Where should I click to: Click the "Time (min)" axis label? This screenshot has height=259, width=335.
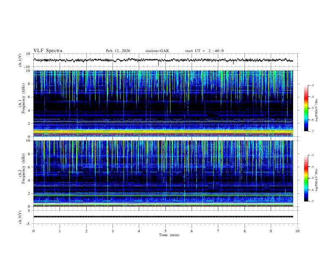point(169,235)
